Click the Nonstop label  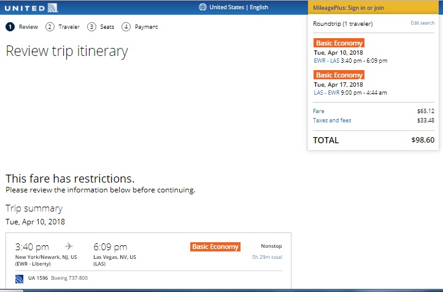point(271,246)
